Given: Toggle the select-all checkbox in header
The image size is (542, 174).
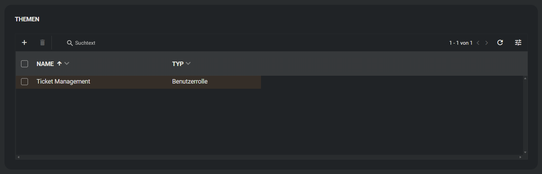Looking at the screenshot, I should click(x=25, y=64).
